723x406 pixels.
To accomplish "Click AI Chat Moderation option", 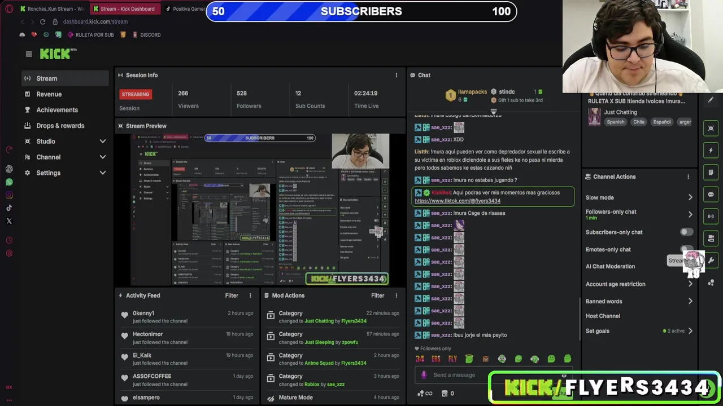I will (610, 266).
